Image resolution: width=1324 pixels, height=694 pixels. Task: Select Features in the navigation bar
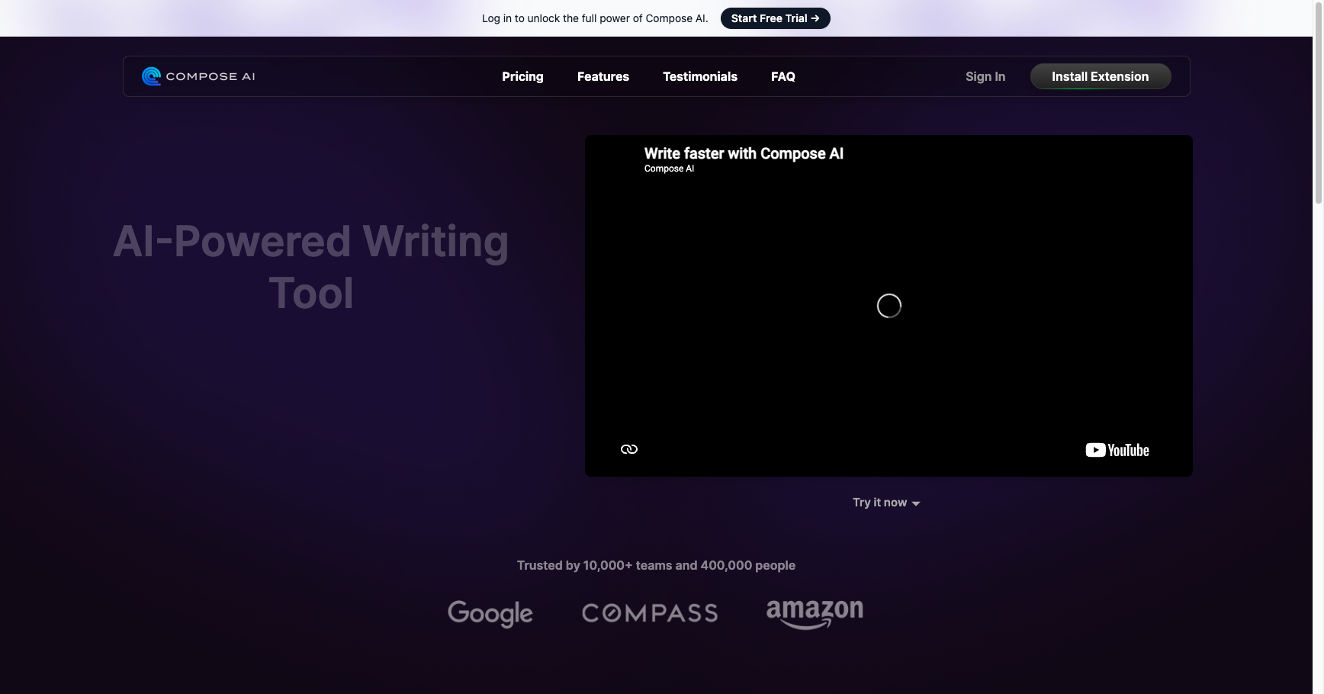click(603, 76)
